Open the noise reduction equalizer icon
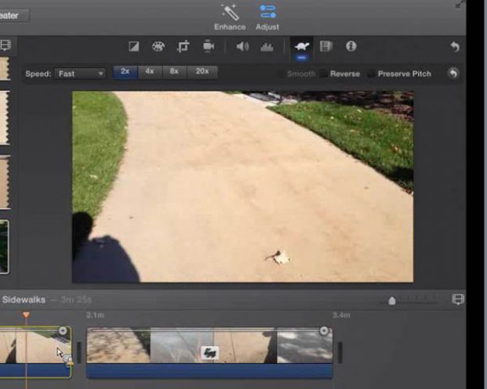487x389 pixels. coord(266,47)
